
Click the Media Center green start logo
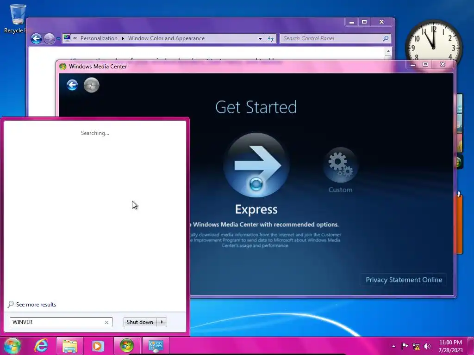pyautogui.click(x=91, y=85)
